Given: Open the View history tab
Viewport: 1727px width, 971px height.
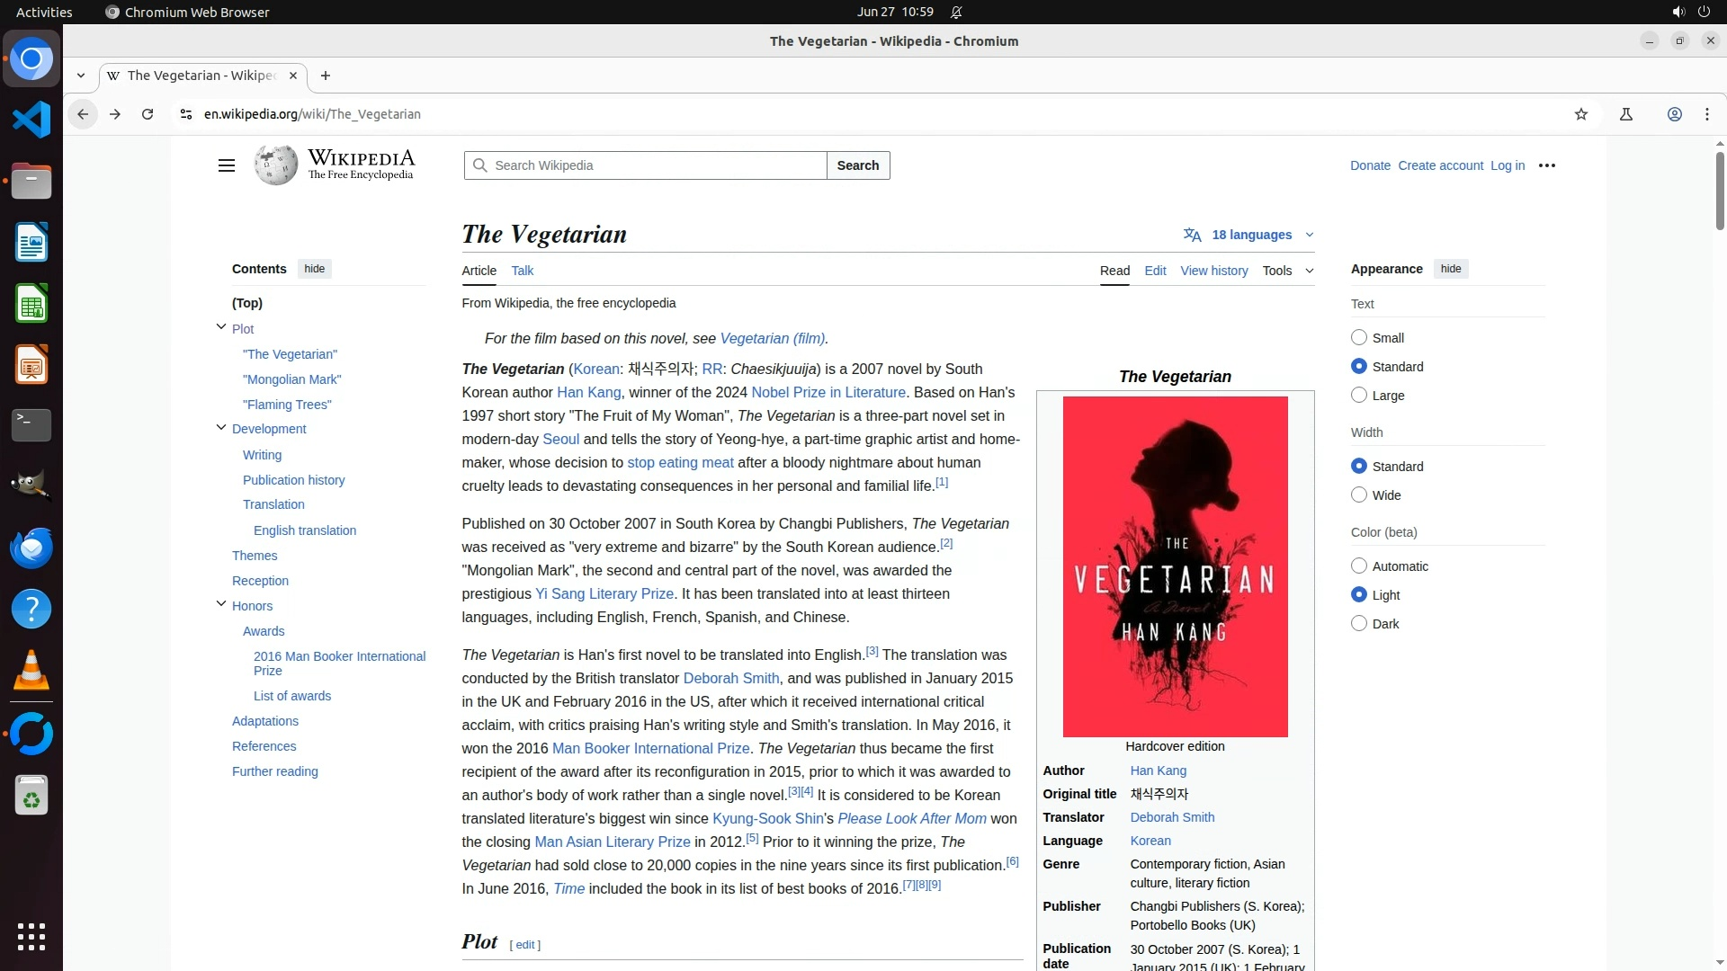Looking at the screenshot, I should click(x=1213, y=271).
